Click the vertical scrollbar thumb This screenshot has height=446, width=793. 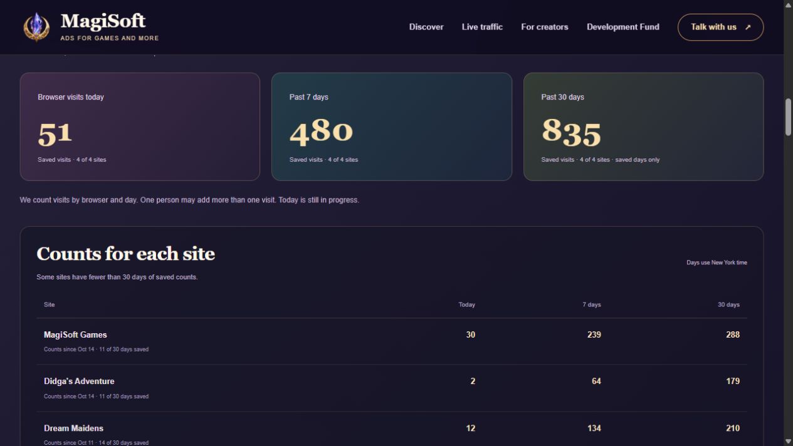(788, 117)
